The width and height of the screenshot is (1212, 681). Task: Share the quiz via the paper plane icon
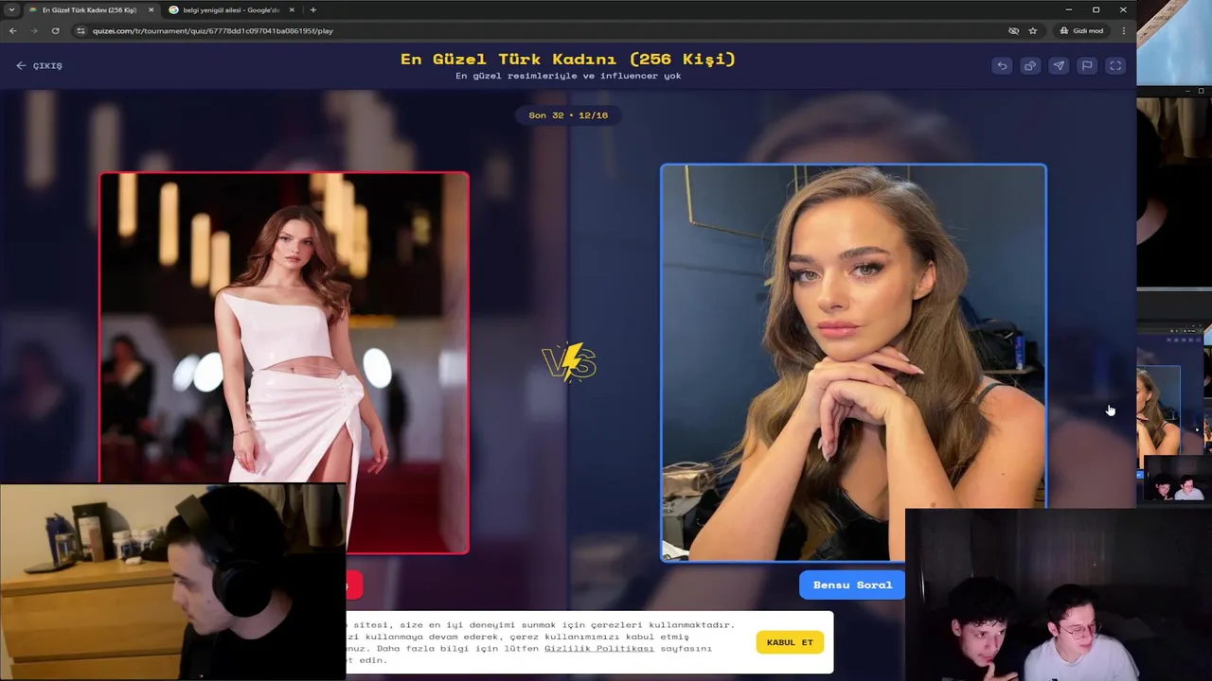click(x=1059, y=65)
